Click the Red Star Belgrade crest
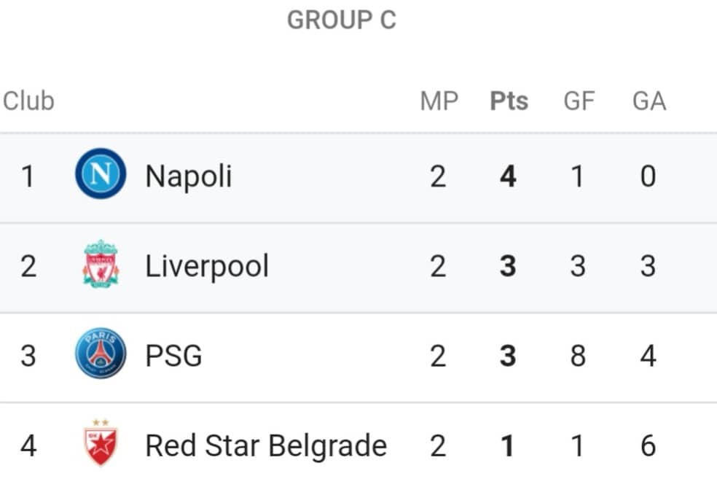Image resolution: width=717 pixels, height=487 pixels. pyautogui.click(x=101, y=442)
